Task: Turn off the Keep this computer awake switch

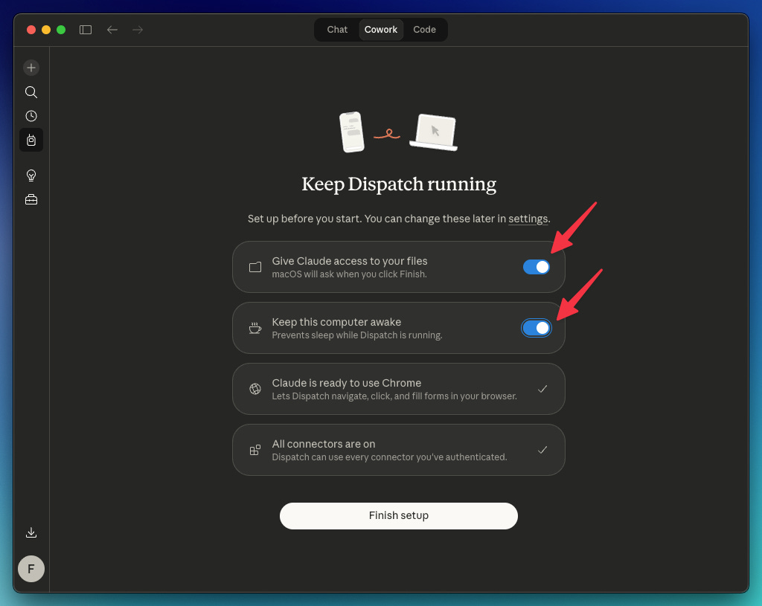Action: point(537,328)
